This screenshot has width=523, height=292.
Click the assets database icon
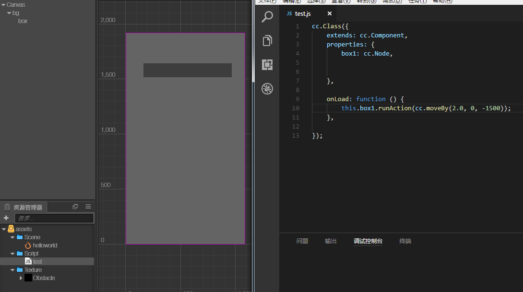[11, 229]
